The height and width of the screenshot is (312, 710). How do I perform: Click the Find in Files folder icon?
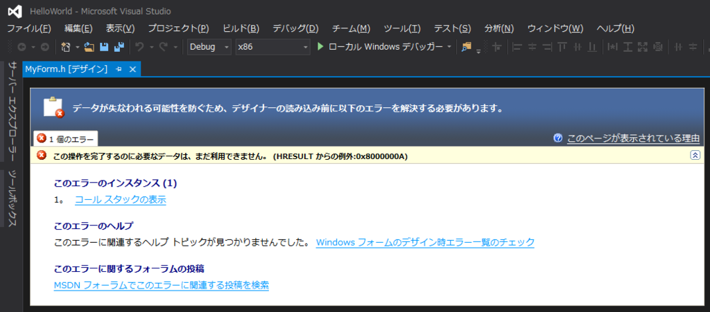point(467,46)
